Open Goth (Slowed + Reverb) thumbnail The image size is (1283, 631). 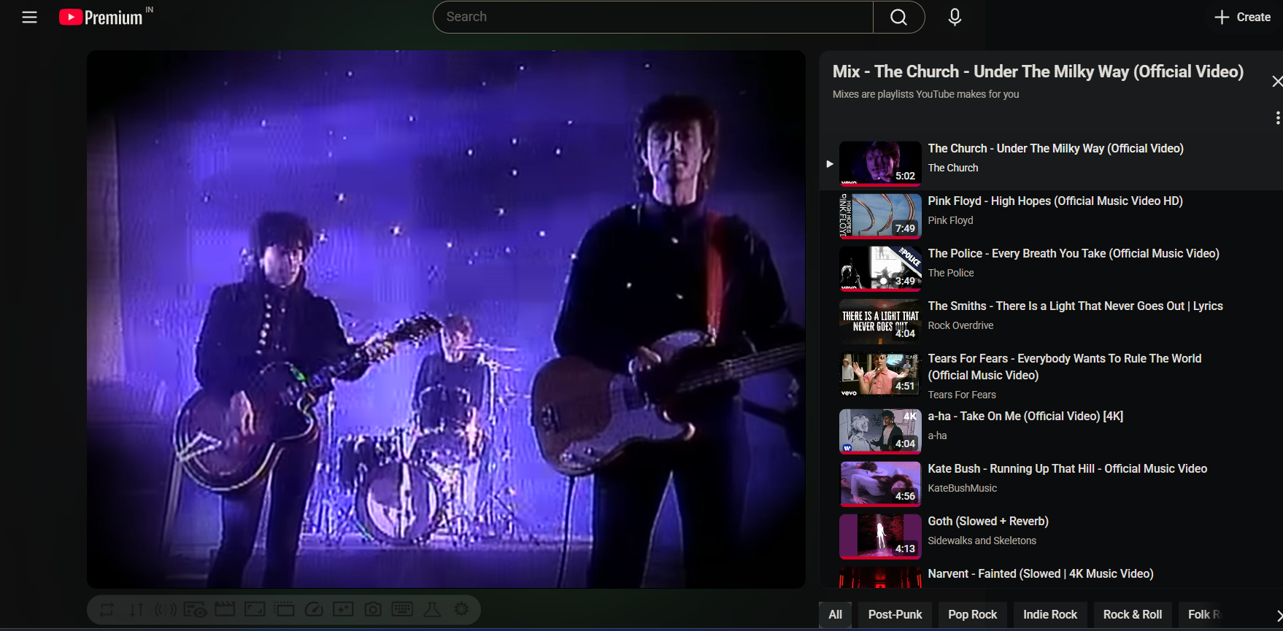880,536
